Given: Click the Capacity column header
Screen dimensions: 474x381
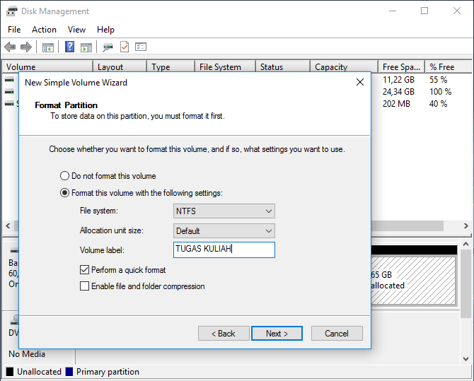Looking at the screenshot, I should tap(344, 66).
